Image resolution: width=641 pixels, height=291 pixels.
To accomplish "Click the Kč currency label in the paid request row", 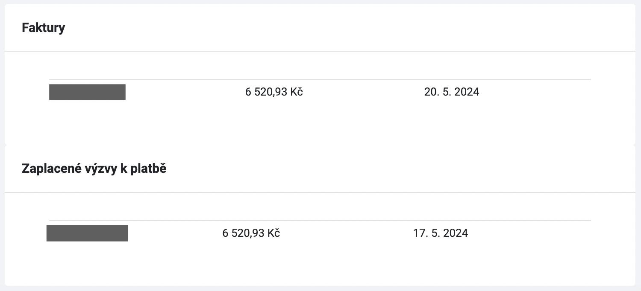I will 274,233.
